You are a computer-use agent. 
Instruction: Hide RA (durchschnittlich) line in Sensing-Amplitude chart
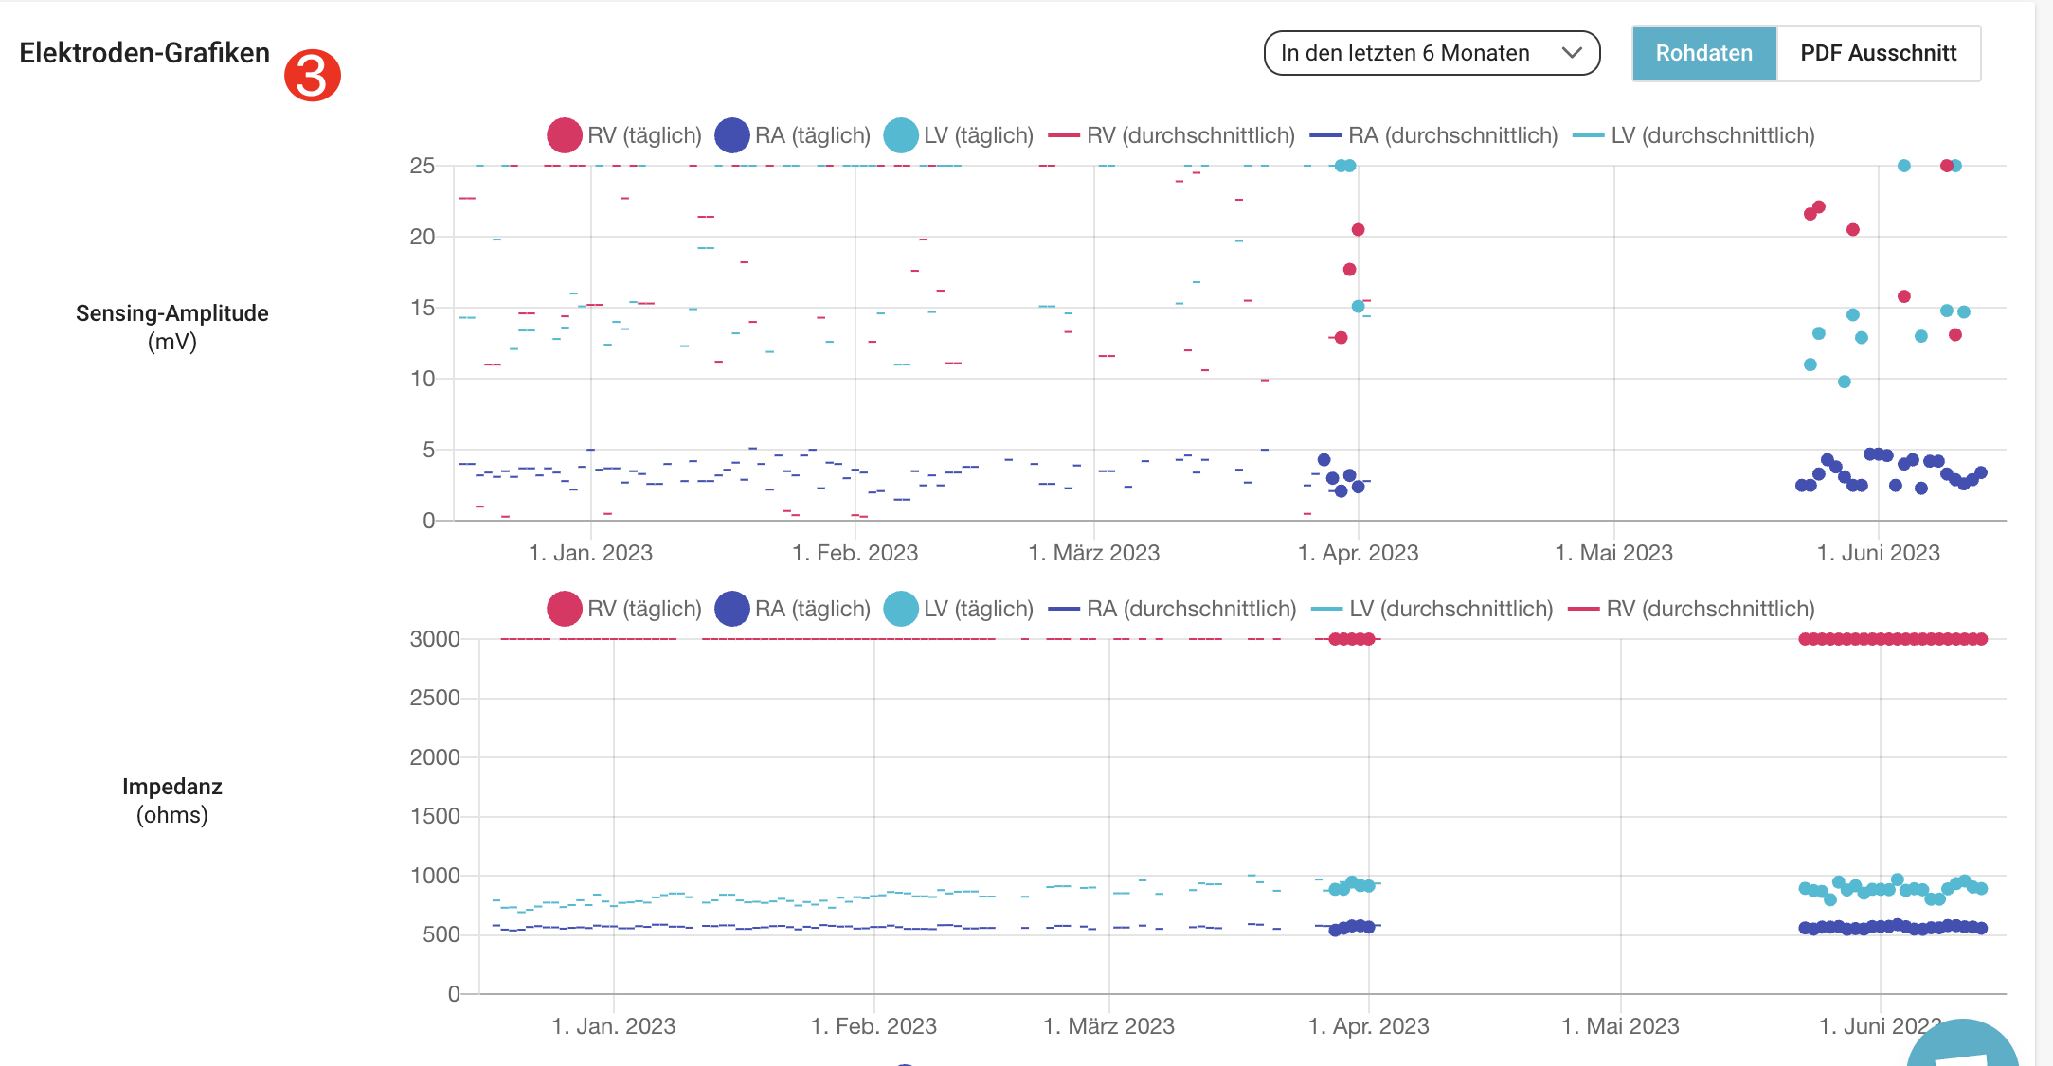click(1433, 135)
